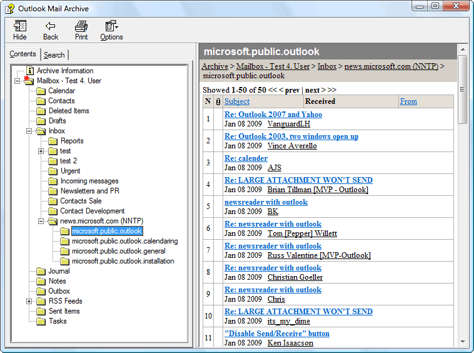Click the Contacts Sale folder icon
This screenshot has width=474, height=353.
pos(53,201)
